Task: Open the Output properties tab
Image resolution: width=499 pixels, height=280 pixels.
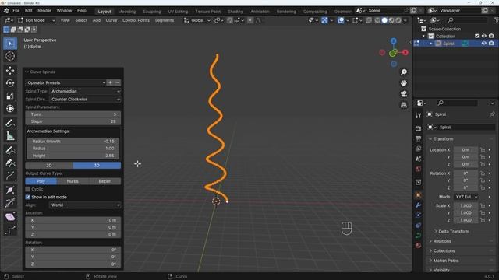Action: [x=418, y=138]
